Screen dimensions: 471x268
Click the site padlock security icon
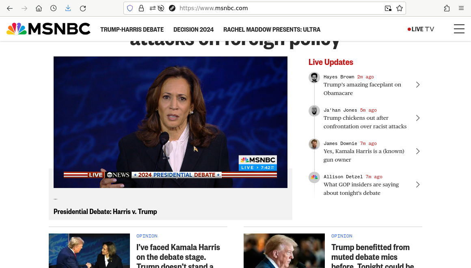click(x=141, y=8)
